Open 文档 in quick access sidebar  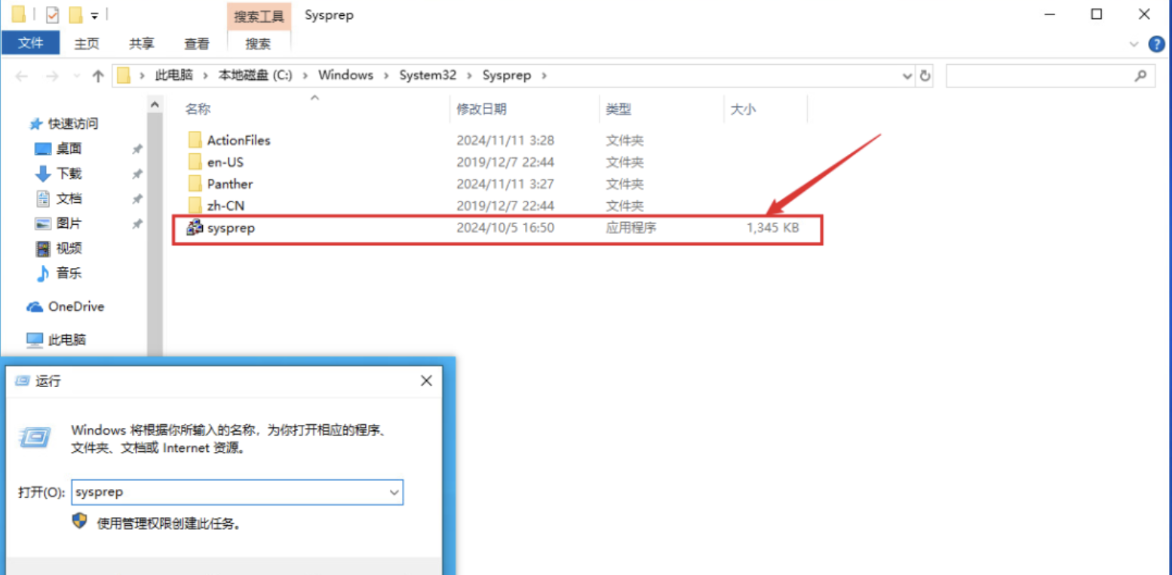click(x=69, y=198)
